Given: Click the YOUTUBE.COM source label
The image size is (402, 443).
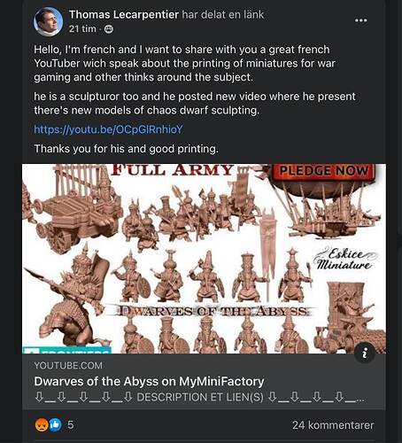Looking at the screenshot, I should 68,366.
